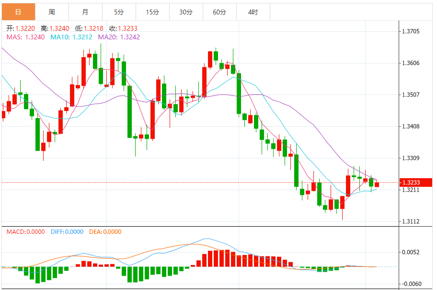Select the 日 daily chart tab
Screen dimensions: 437x290
[18, 12]
